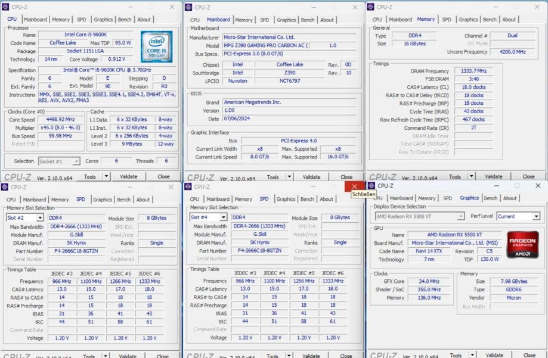Select the Graphics tab in the motherboard info window
Image resolution: width=548 pixels, height=358 pixels.
tap(286, 20)
